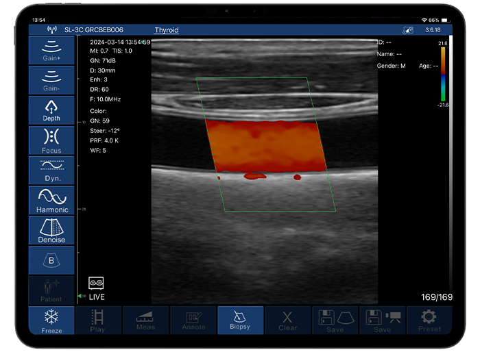Switch to B mode imaging
Screen dimensions: 480x352
(51, 260)
